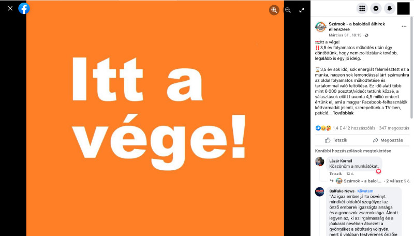Expand the 2 válasz replies thread
This screenshot has height=236, width=414.
(x=394, y=181)
